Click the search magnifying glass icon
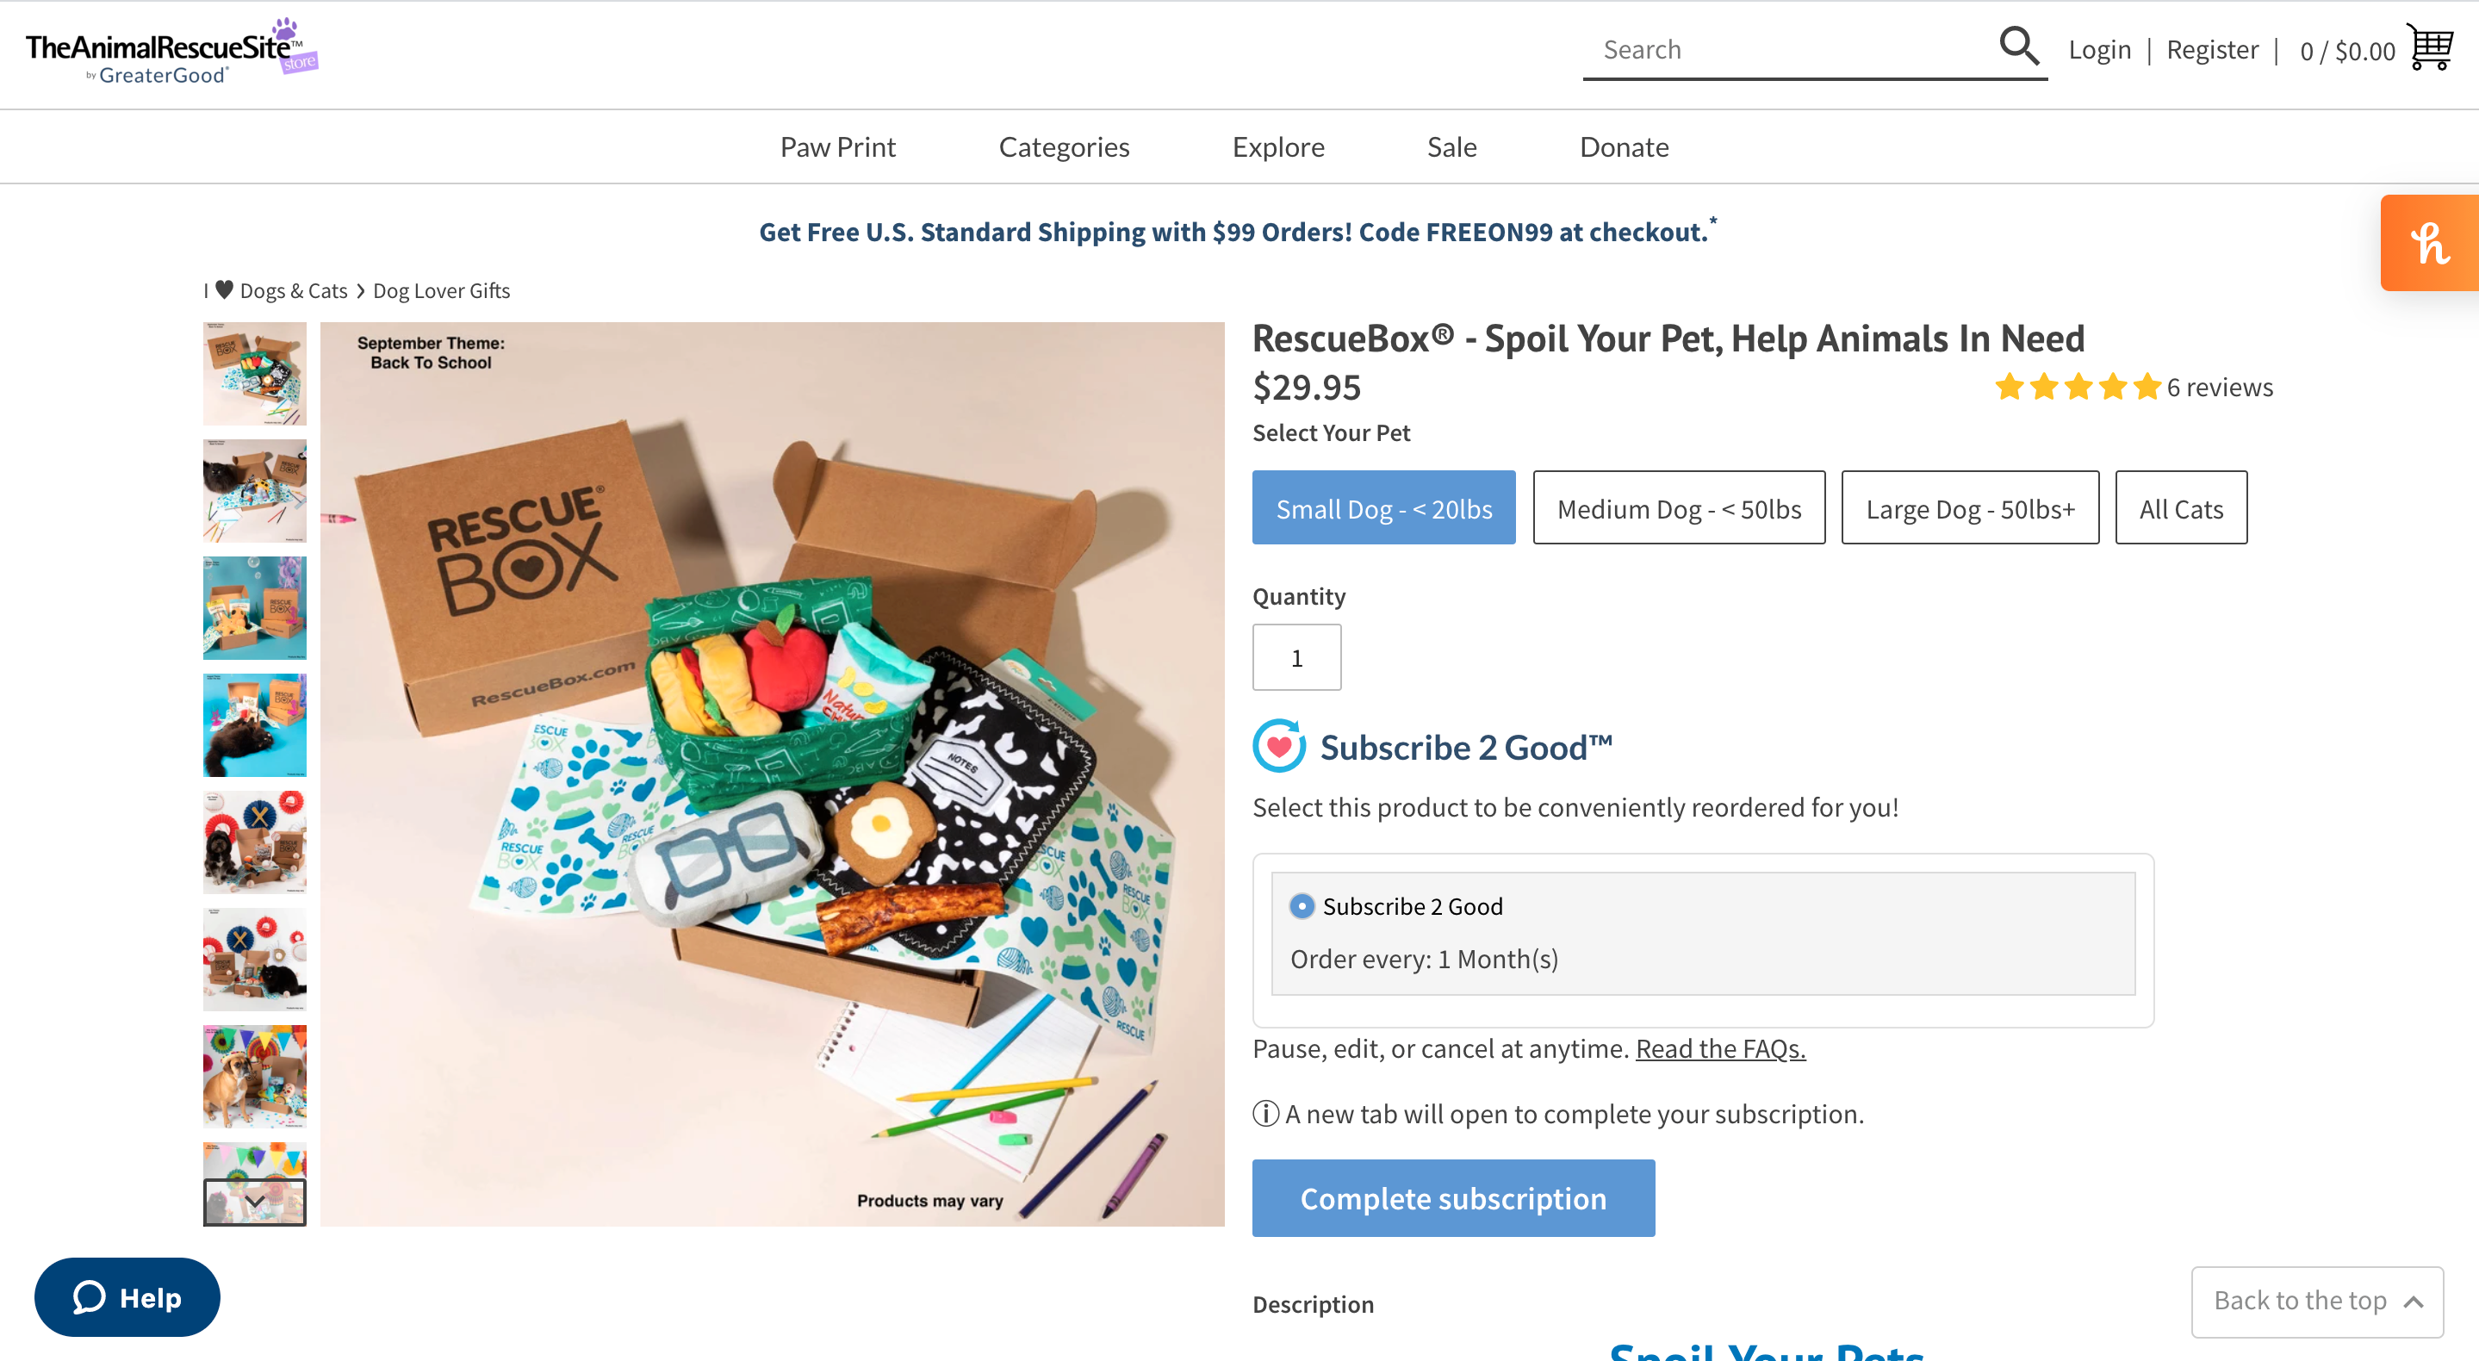The height and width of the screenshot is (1361, 2479). [2018, 47]
